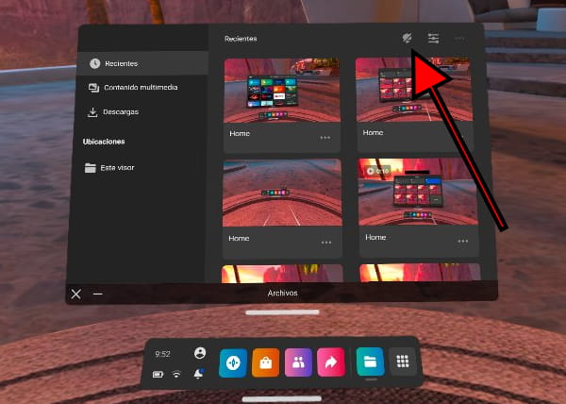Screen dimensions: 566x404
Task: Open Contenido multimedia in the sidebar
Action: (142, 88)
